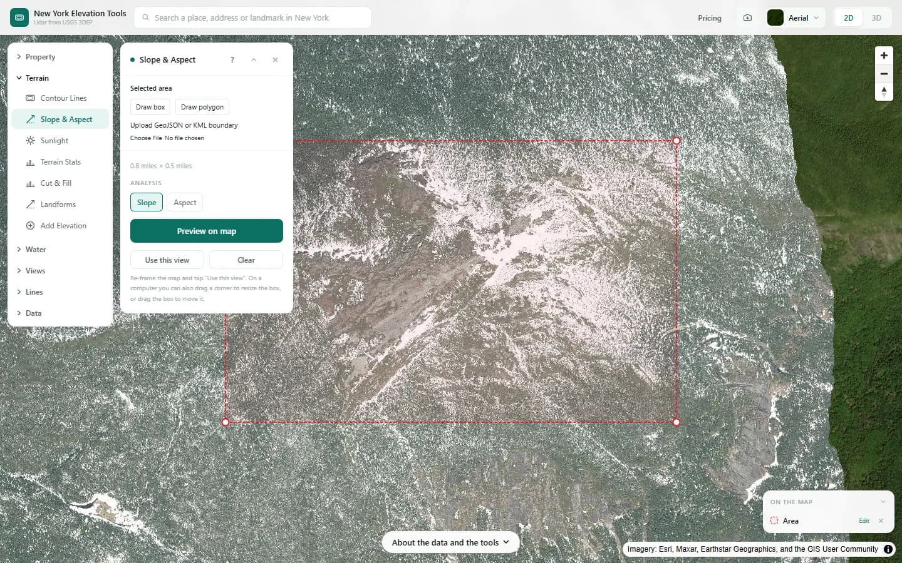Expand About the data and the tools
This screenshot has width=902, height=563.
tap(450, 542)
